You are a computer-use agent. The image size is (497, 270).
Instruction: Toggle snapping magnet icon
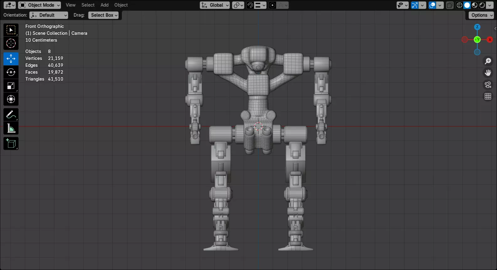click(x=250, y=5)
